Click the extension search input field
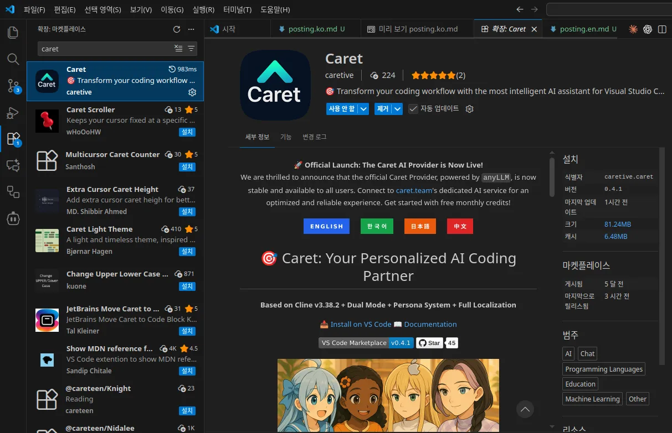The height and width of the screenshot is (433, 672). pos(104,49)
